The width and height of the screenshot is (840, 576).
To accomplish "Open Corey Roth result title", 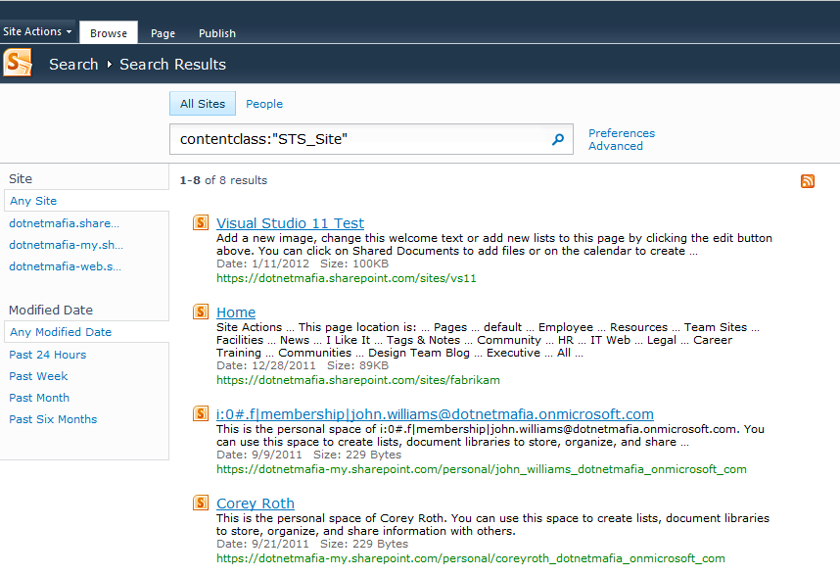I will pyautogui.click(x=256, y=504).
